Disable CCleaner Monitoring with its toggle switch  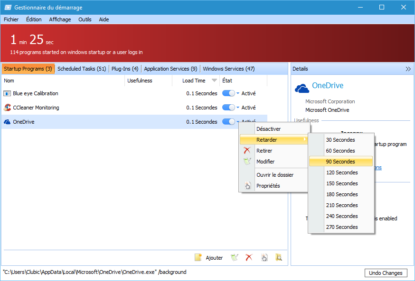228,108
